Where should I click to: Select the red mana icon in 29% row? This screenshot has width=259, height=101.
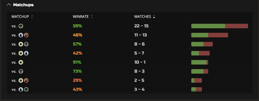tap(26, 80)
